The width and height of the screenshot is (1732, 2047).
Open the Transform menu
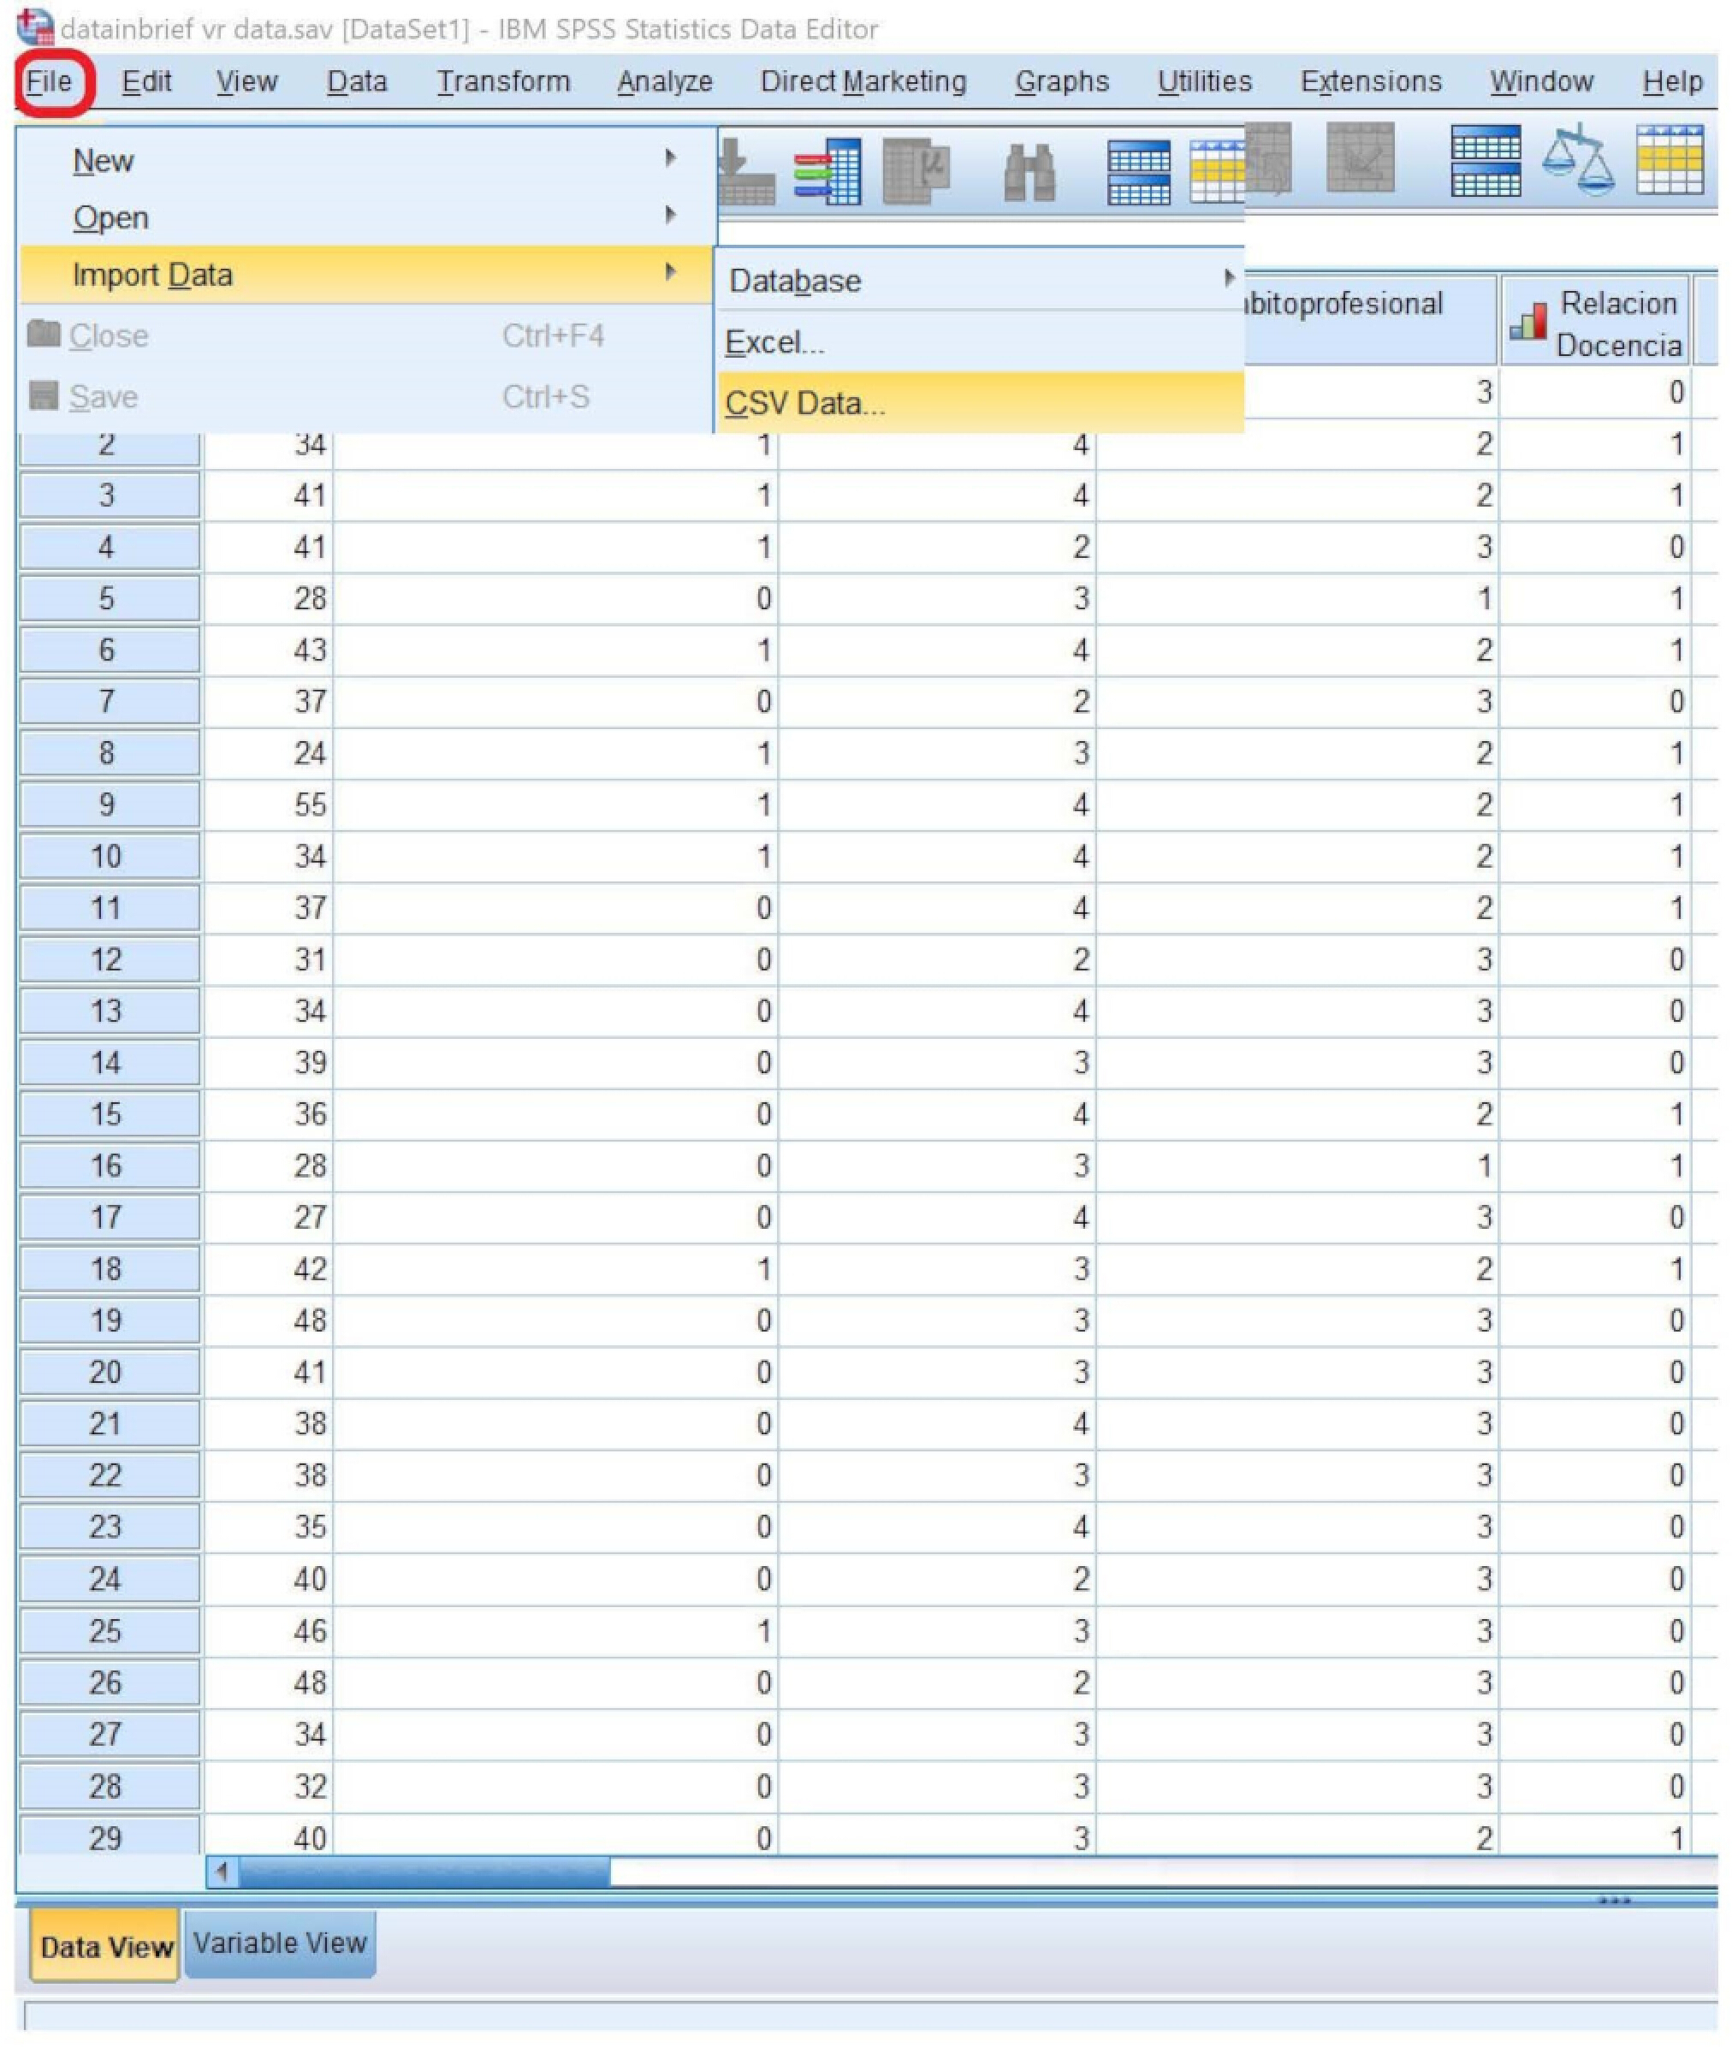pos(504,81)
